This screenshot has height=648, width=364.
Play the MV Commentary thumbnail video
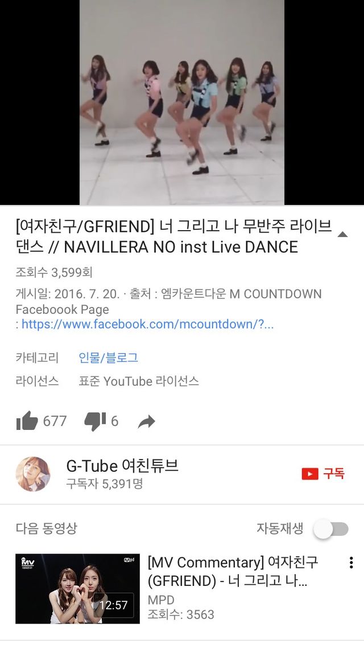(77, 588)
